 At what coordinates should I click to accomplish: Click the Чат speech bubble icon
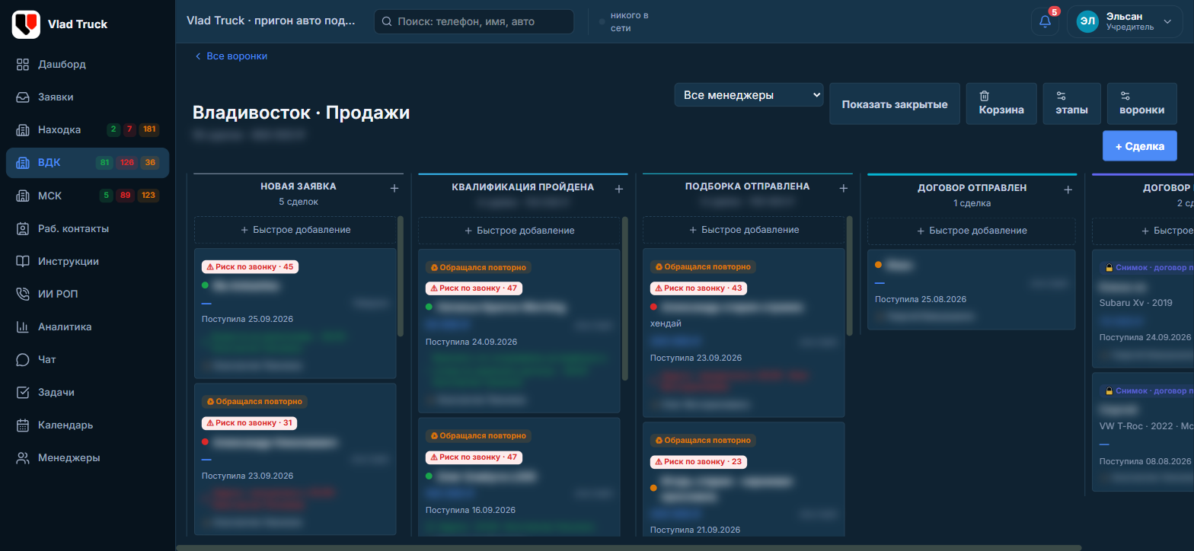tap(23, 359)
